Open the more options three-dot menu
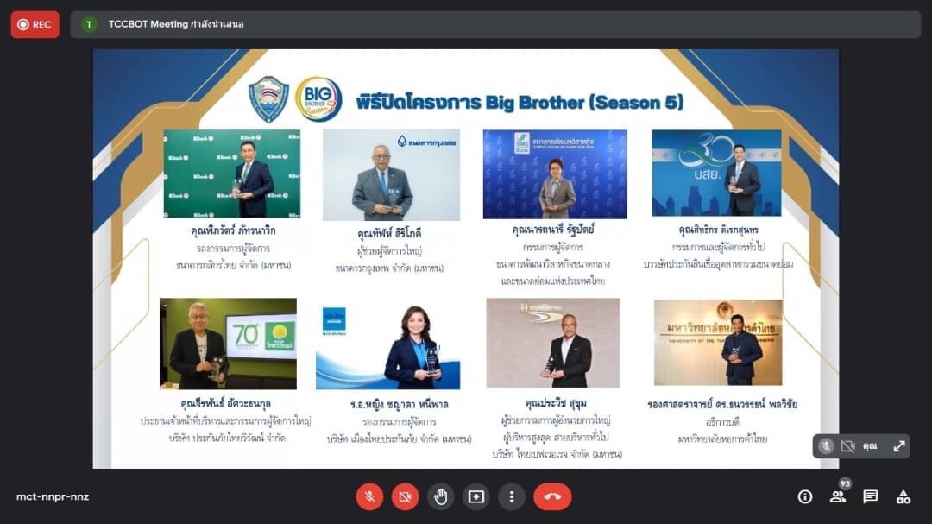 512,496
